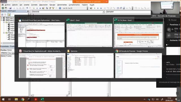Close the Proyecto - VBAProject panel
The image size is (181, 102).
click(x=28, y=11)
